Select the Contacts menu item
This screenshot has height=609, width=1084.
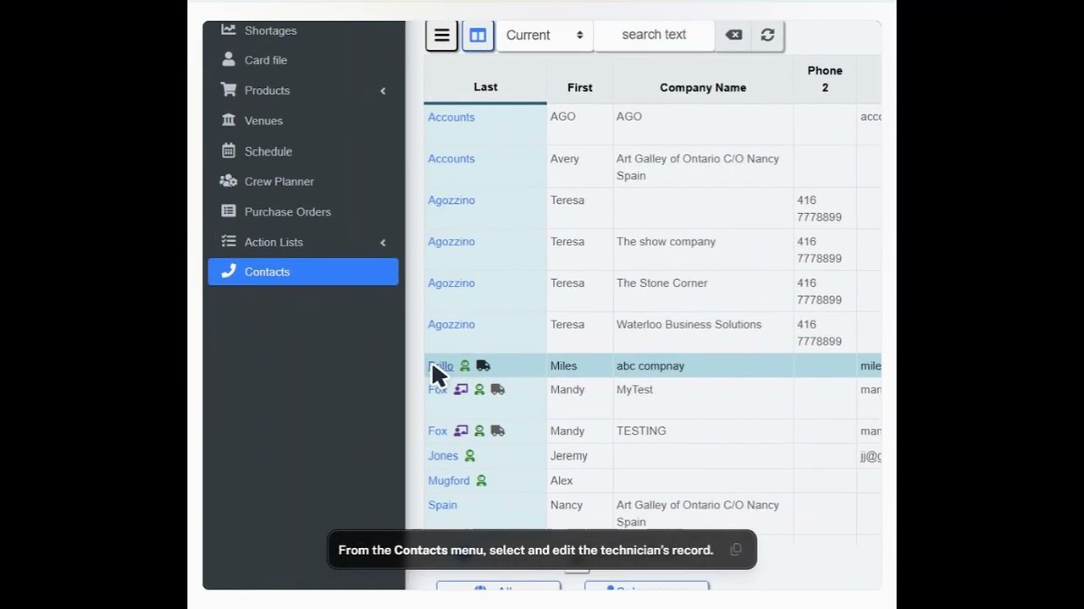click(303, 272)
